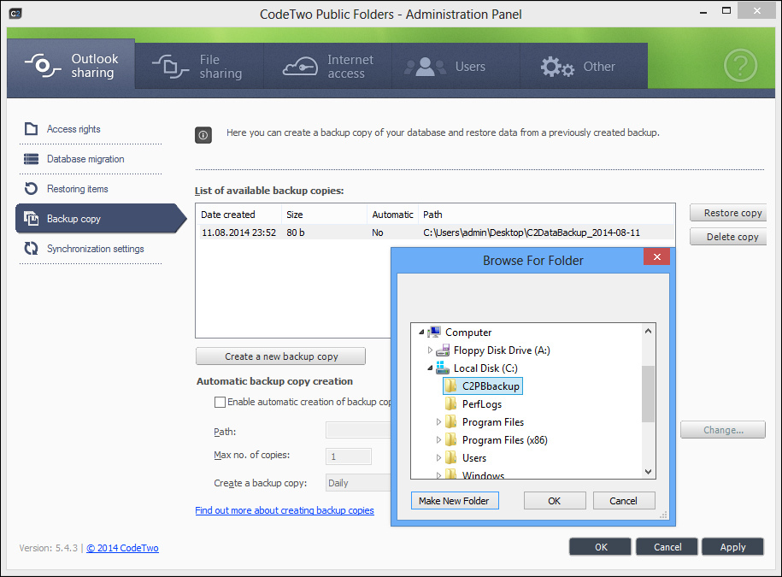Image resolution: width=782 pixels, height=577 pixels.
Task: Collapse the Local Disk (C:) node
Action: pyautogui.click(x=430, y=368)
